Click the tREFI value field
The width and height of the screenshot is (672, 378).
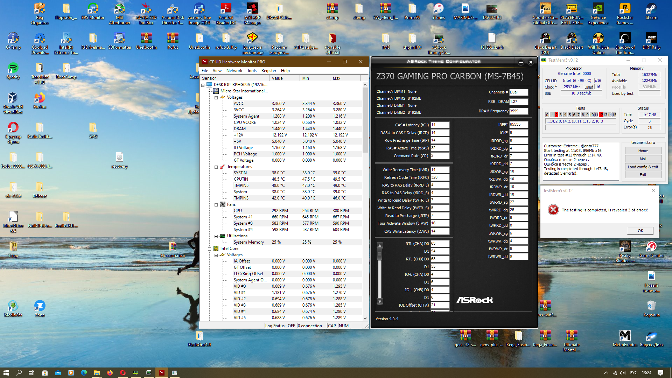[518, 125]
